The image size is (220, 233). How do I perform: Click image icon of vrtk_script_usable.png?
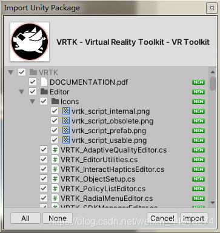coord(66,140)
